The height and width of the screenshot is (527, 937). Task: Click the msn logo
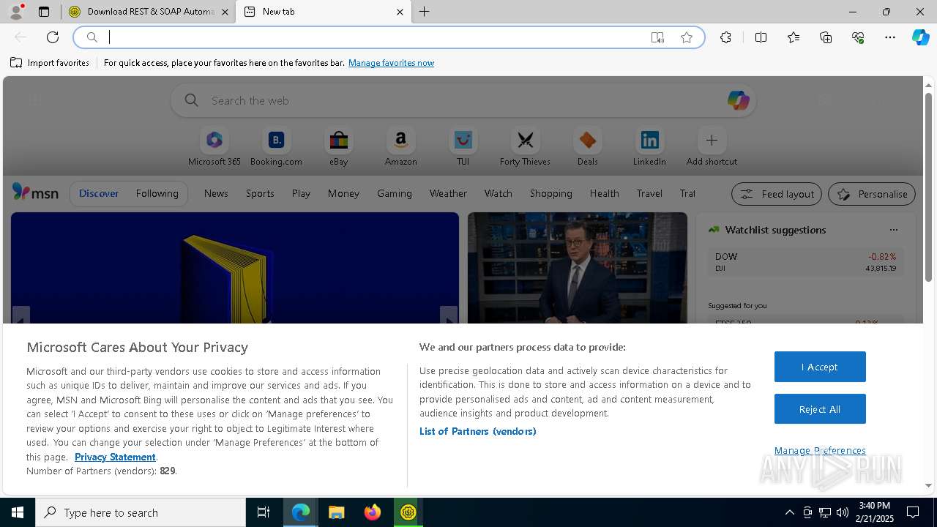35,193
